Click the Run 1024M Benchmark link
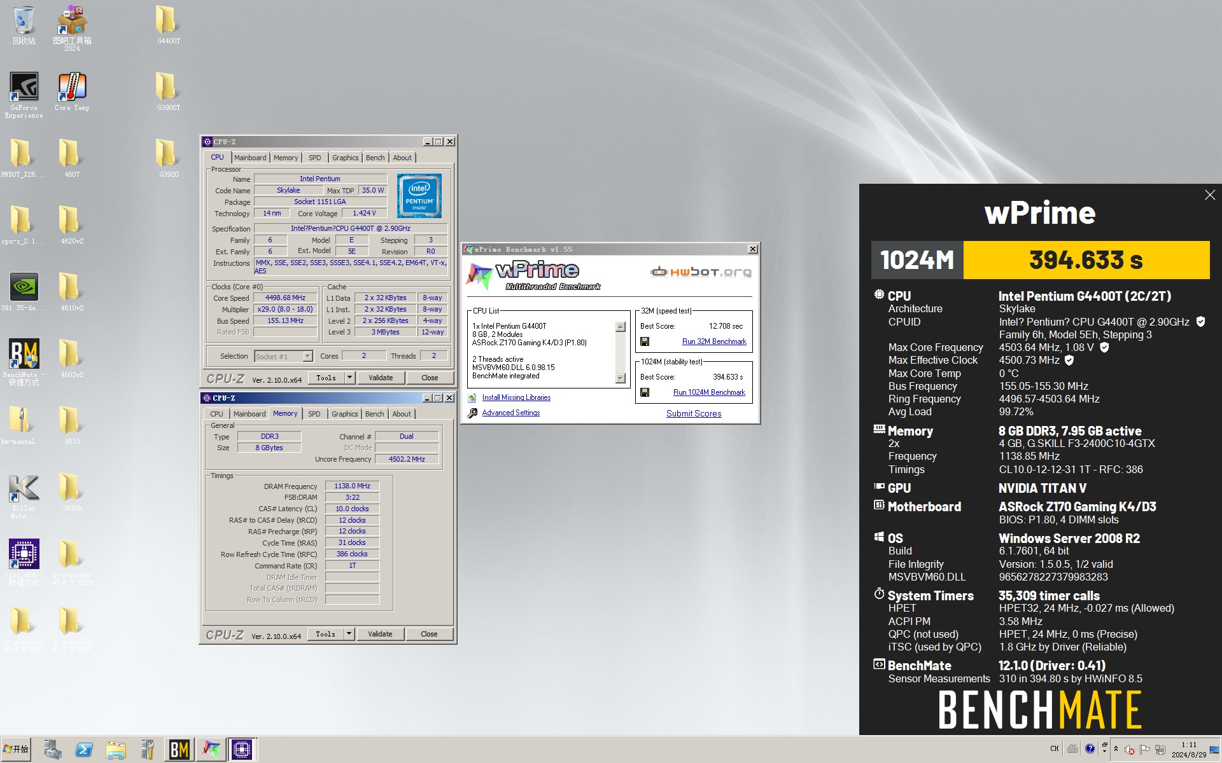 pos(709,392)
